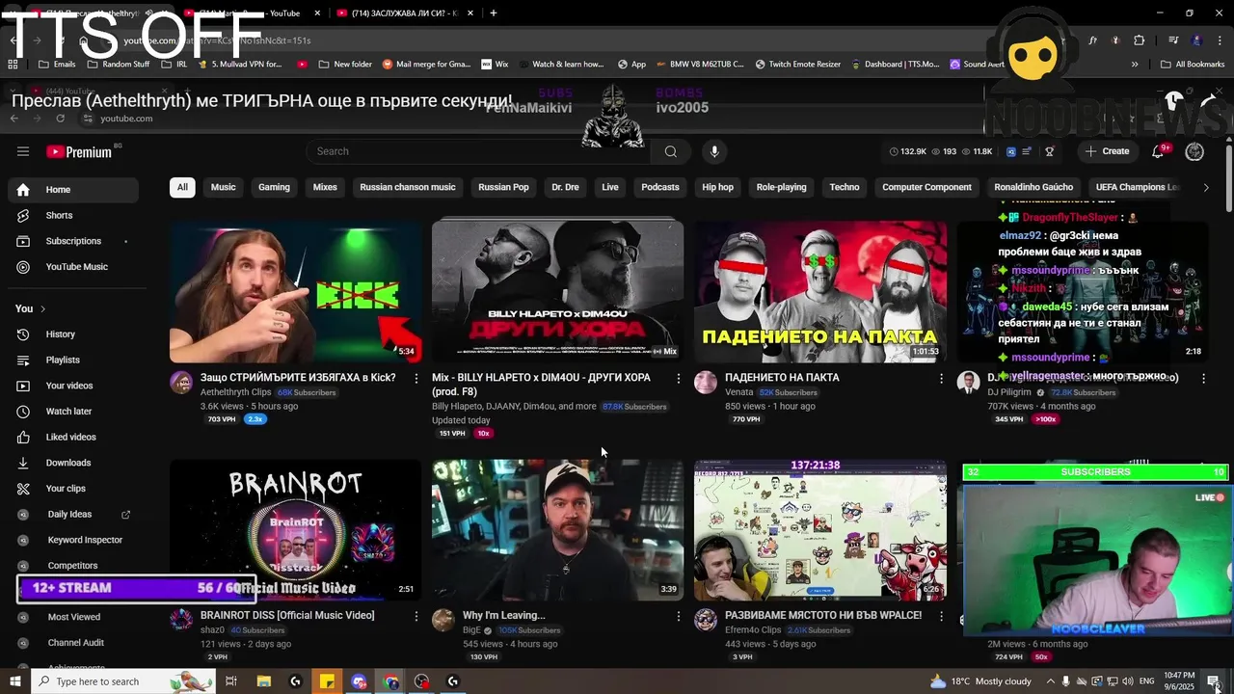Screen dimensions: 1234x694
Task: Select the Computer Component filter chip
Action: (926, 187)
